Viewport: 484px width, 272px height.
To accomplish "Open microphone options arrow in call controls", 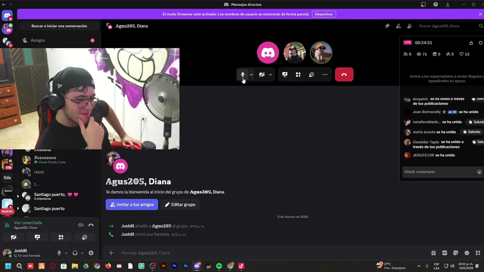I will [251, 74].
